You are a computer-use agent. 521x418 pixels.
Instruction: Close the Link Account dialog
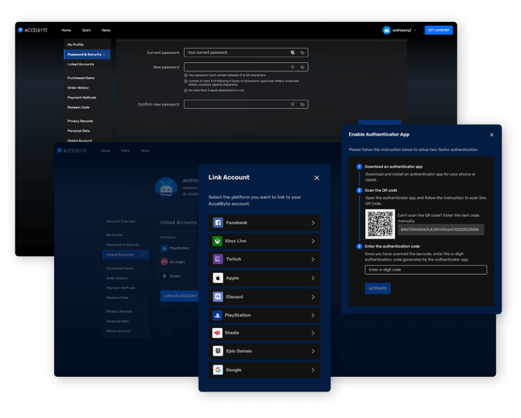316,177
